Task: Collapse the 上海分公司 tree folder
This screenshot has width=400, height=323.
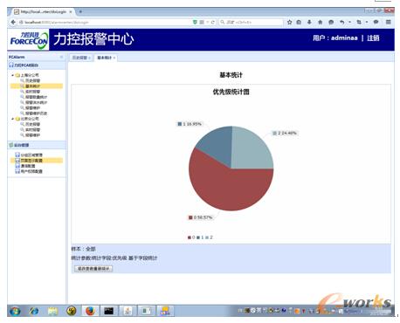Action: 12,75
